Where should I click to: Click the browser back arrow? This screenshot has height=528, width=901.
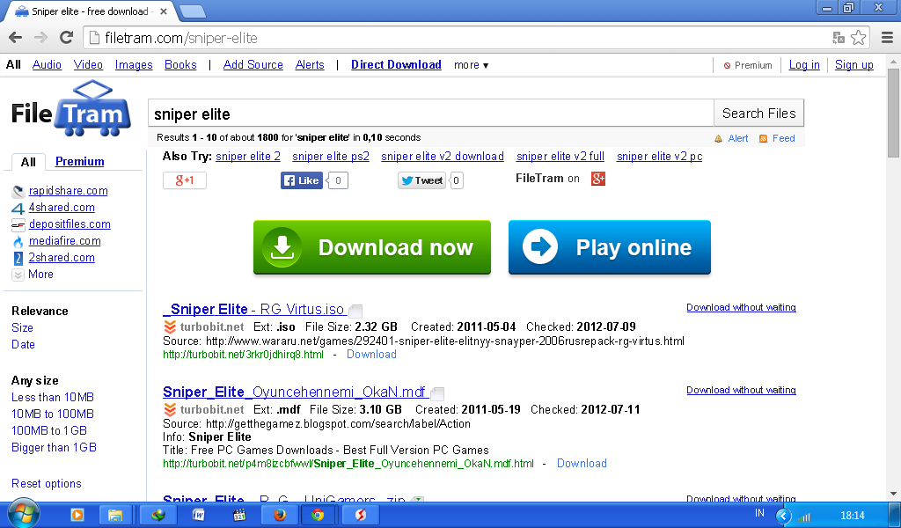(16, 38)
